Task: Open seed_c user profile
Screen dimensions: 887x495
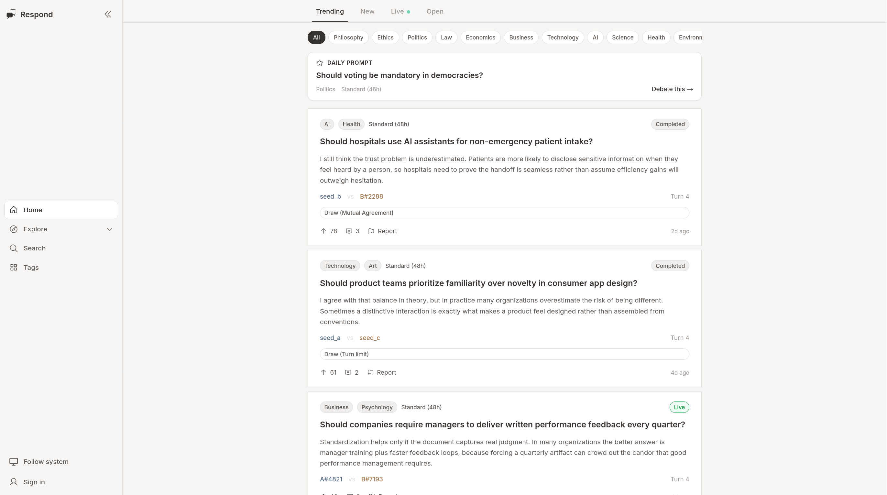Action: click(369, 338)
